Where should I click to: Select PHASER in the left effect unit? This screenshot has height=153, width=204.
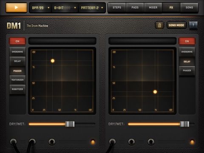(x=17, y=71)
